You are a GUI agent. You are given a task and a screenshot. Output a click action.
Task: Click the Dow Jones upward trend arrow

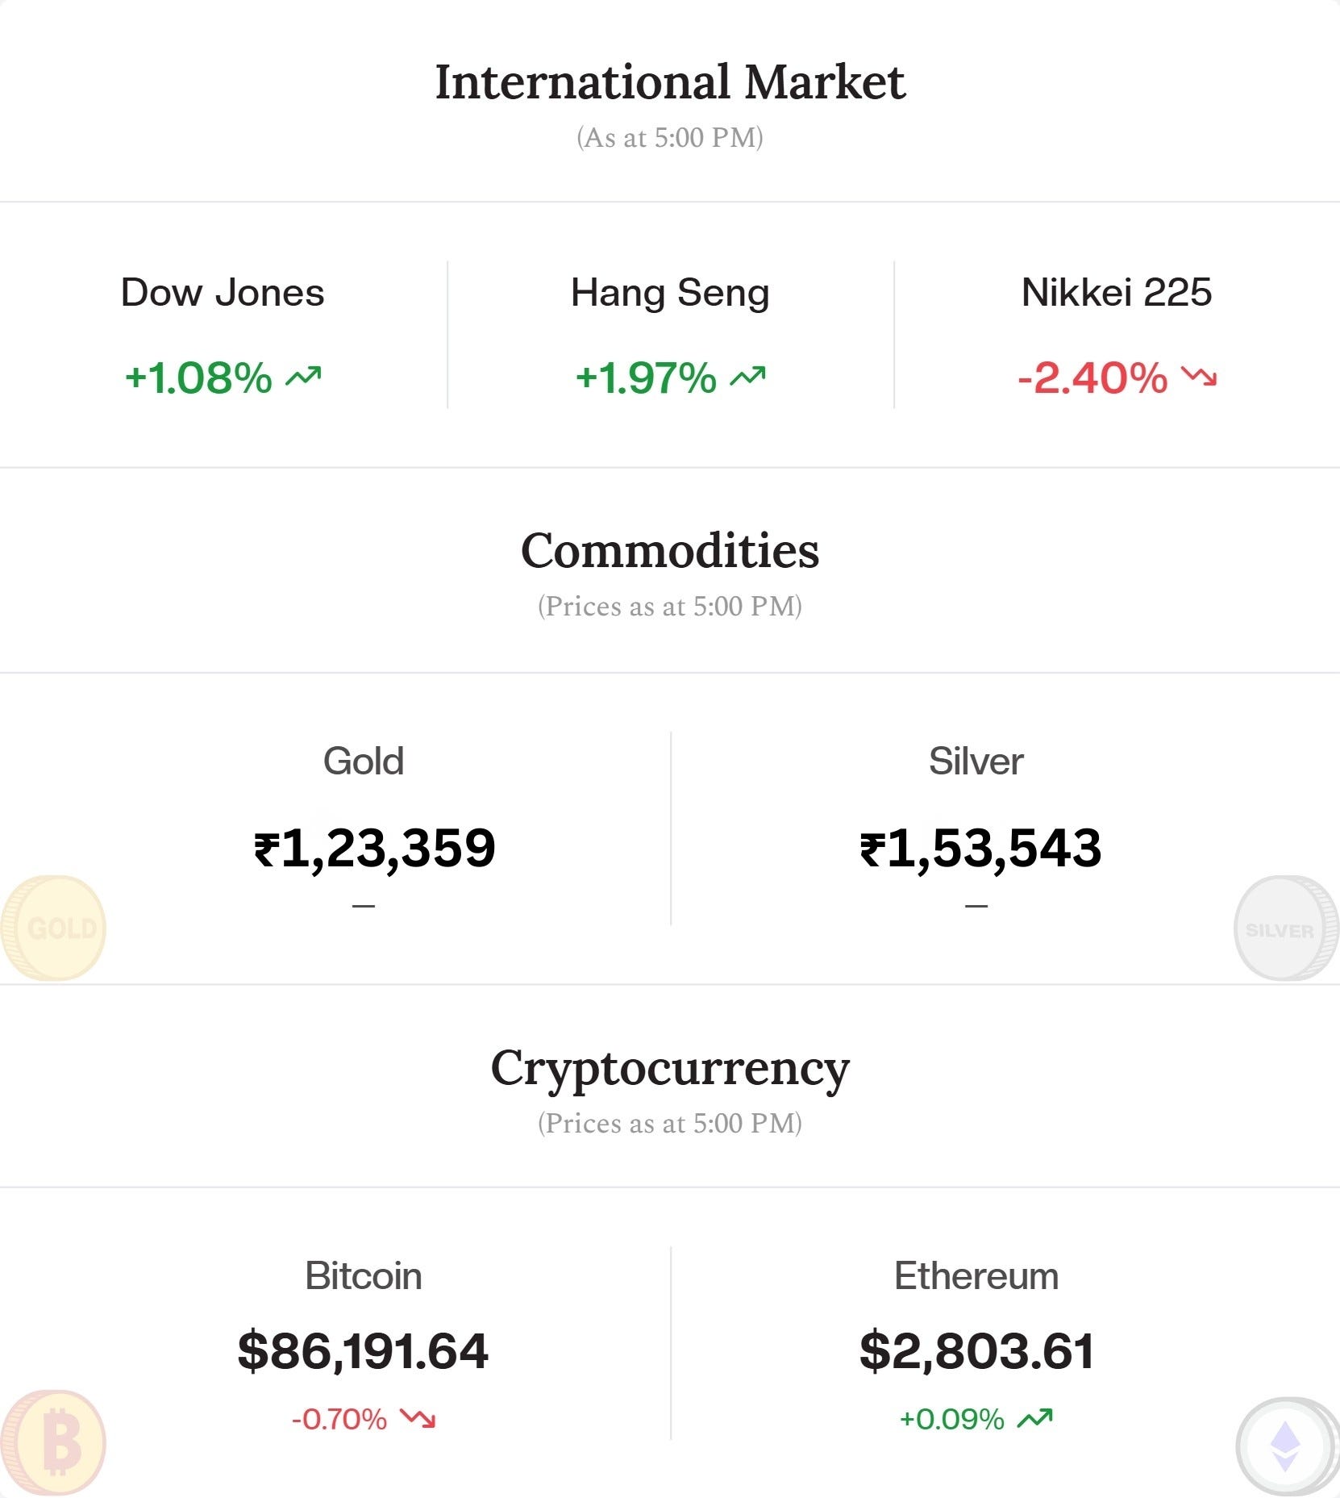click(x=304, y=377)
